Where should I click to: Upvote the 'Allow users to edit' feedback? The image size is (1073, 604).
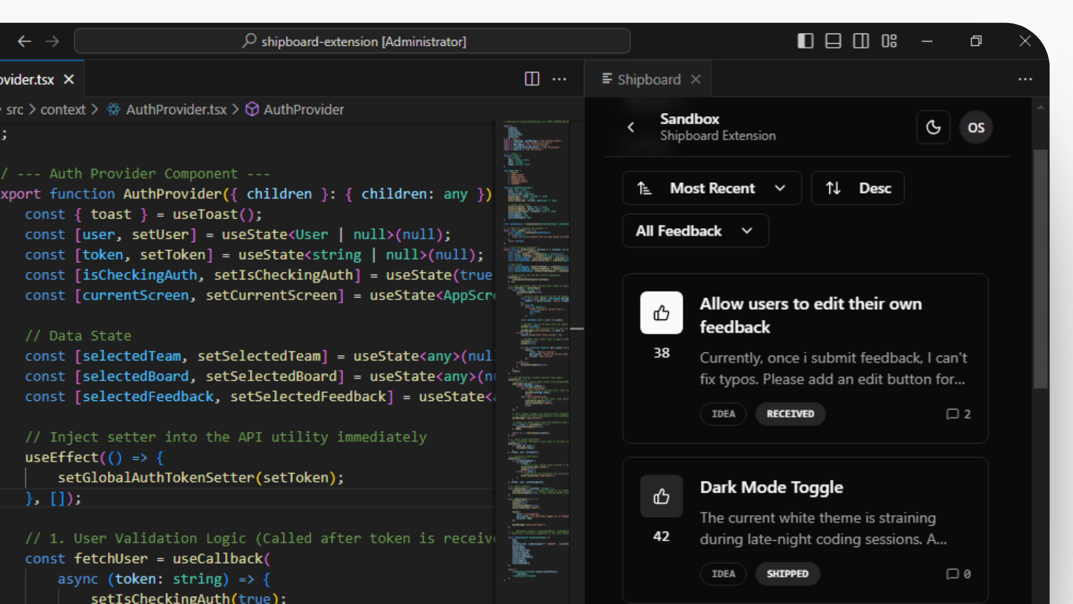tap(661, 313)
